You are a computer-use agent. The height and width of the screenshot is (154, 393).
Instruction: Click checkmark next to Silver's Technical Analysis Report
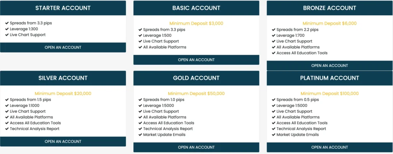coord(7,129)
